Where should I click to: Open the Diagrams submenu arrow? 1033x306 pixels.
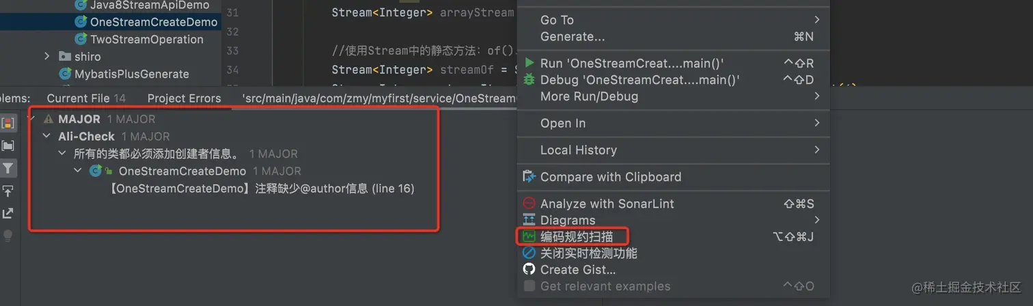point(817,220)
